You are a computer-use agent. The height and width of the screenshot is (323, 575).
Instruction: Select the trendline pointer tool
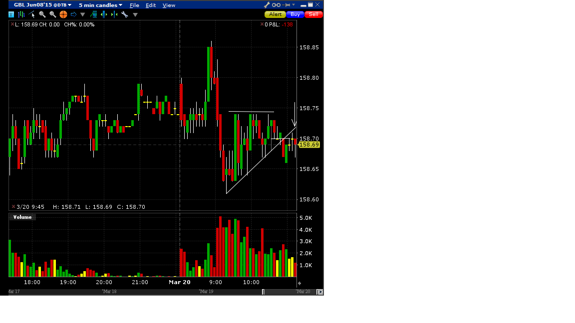click(x=32, y=14)
